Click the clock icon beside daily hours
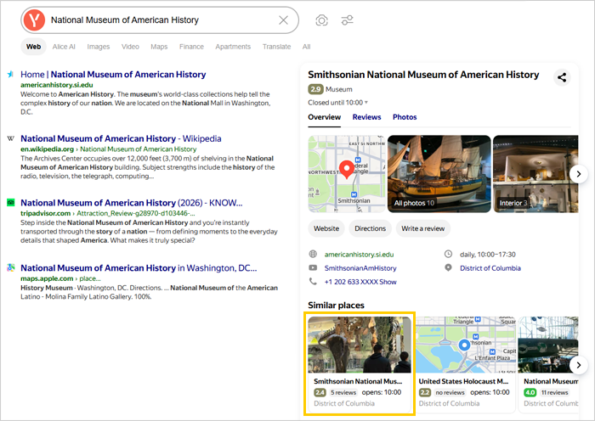595x421 pixels. pos(448,254)
